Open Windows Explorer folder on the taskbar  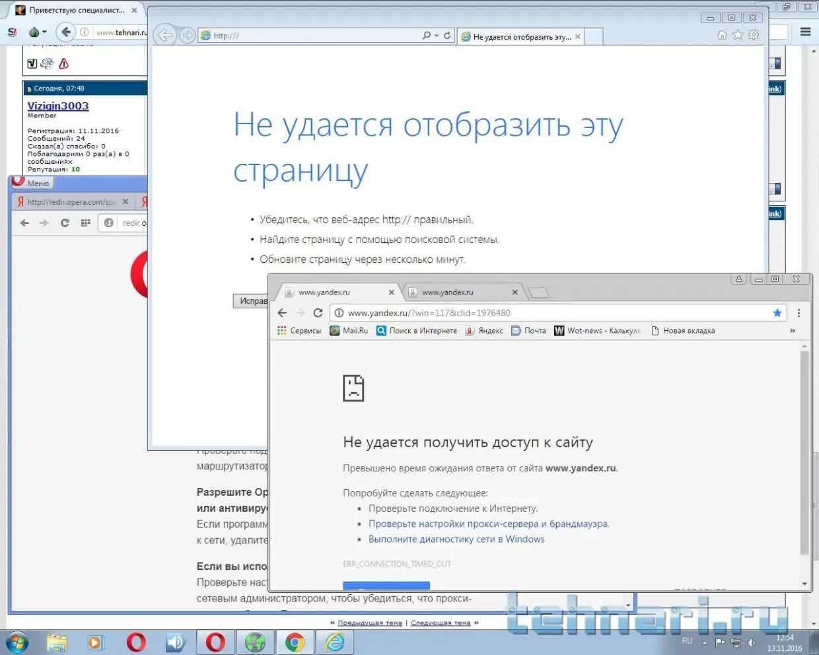[x=57, y=642]
